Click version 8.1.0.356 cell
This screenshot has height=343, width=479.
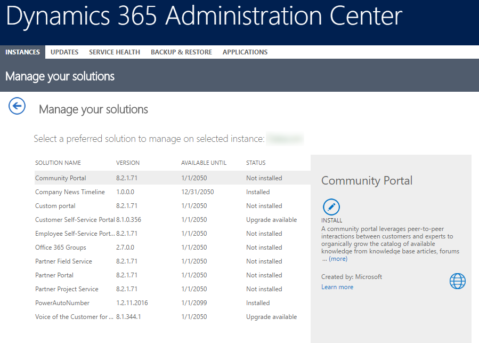[128, 220]
